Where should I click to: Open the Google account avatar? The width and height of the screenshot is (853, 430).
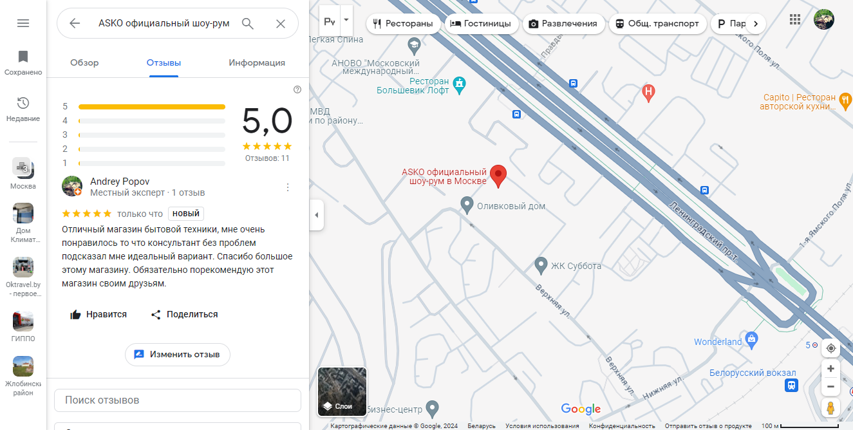(824, 19)
